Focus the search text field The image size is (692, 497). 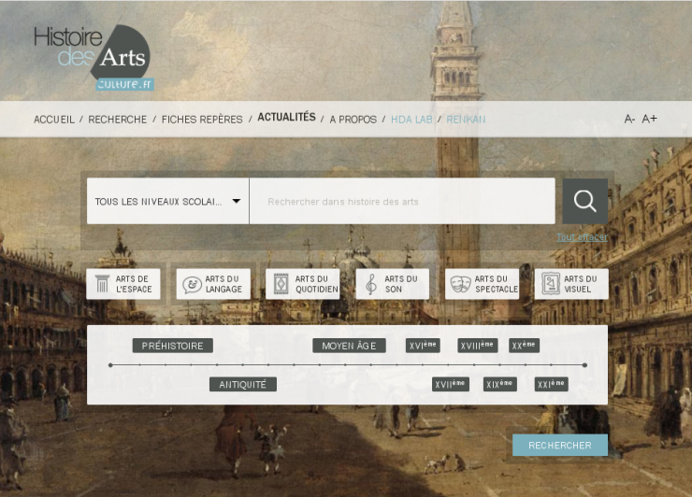[402, 201]
